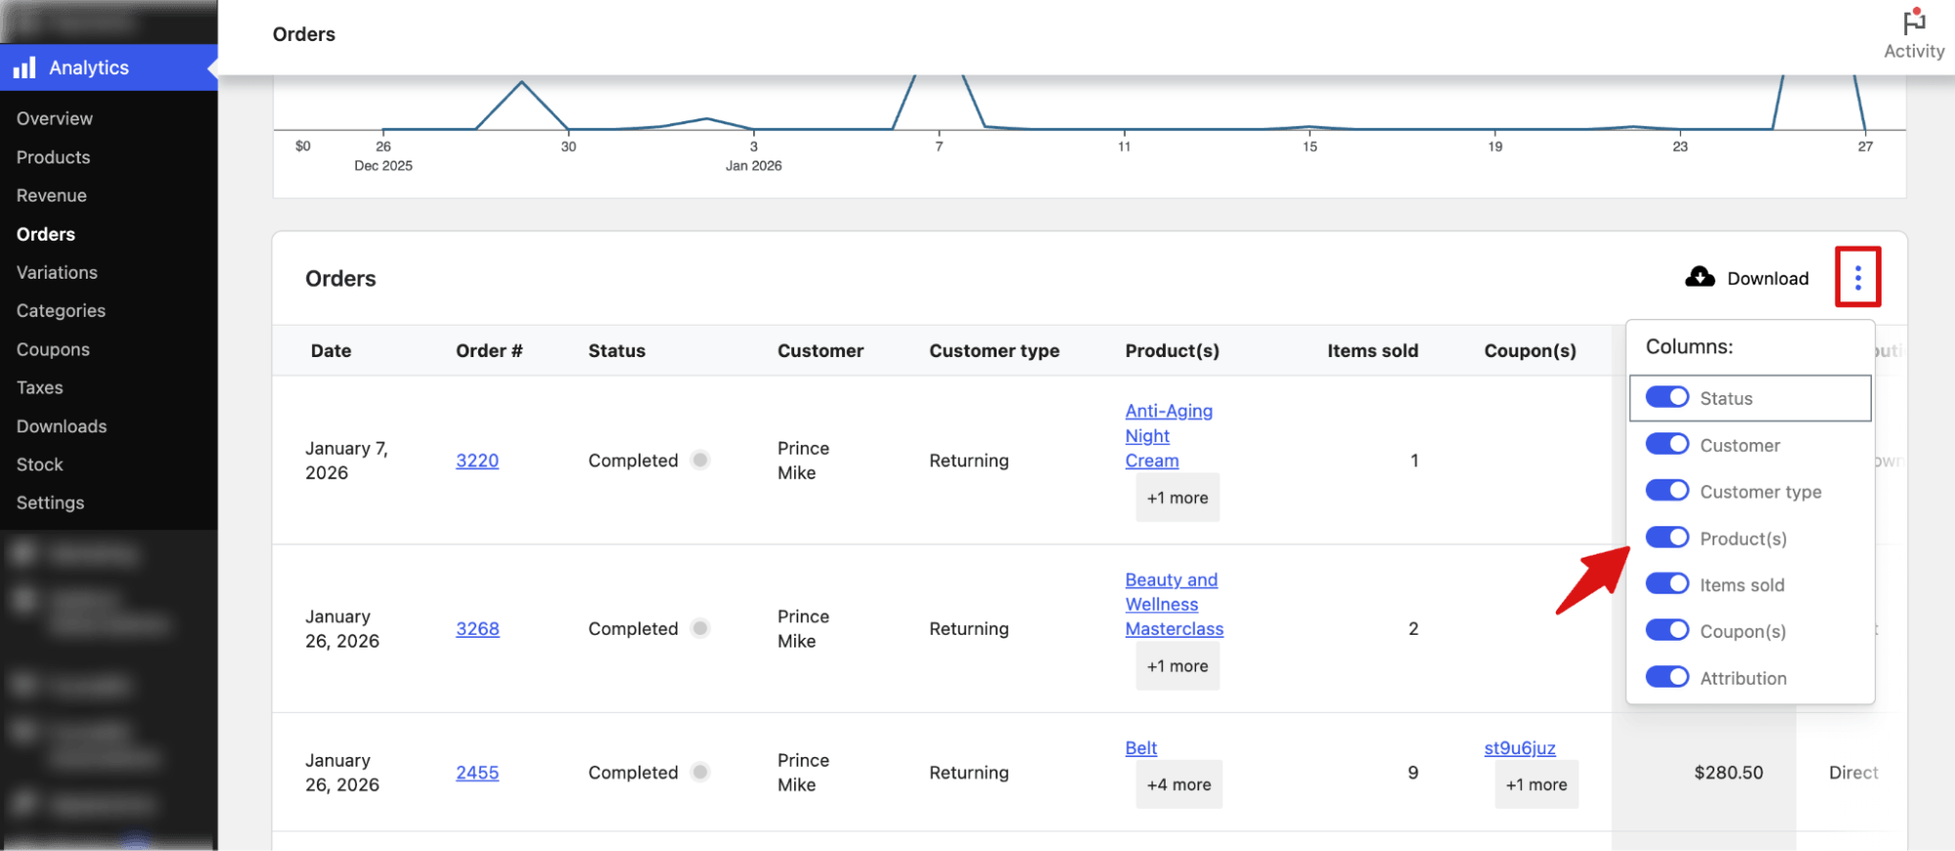1955x851 pixels.
Task: Open analytics Settings
Action: click(51, 503)
